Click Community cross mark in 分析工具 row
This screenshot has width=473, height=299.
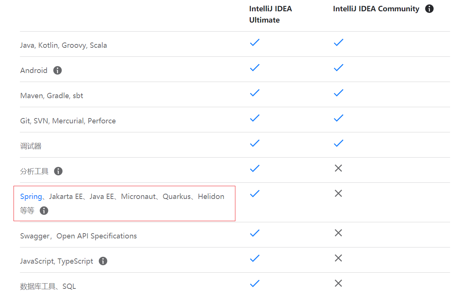click(x=338, y=168)
